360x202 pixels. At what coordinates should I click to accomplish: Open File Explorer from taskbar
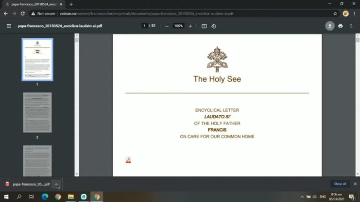point(71,197)
